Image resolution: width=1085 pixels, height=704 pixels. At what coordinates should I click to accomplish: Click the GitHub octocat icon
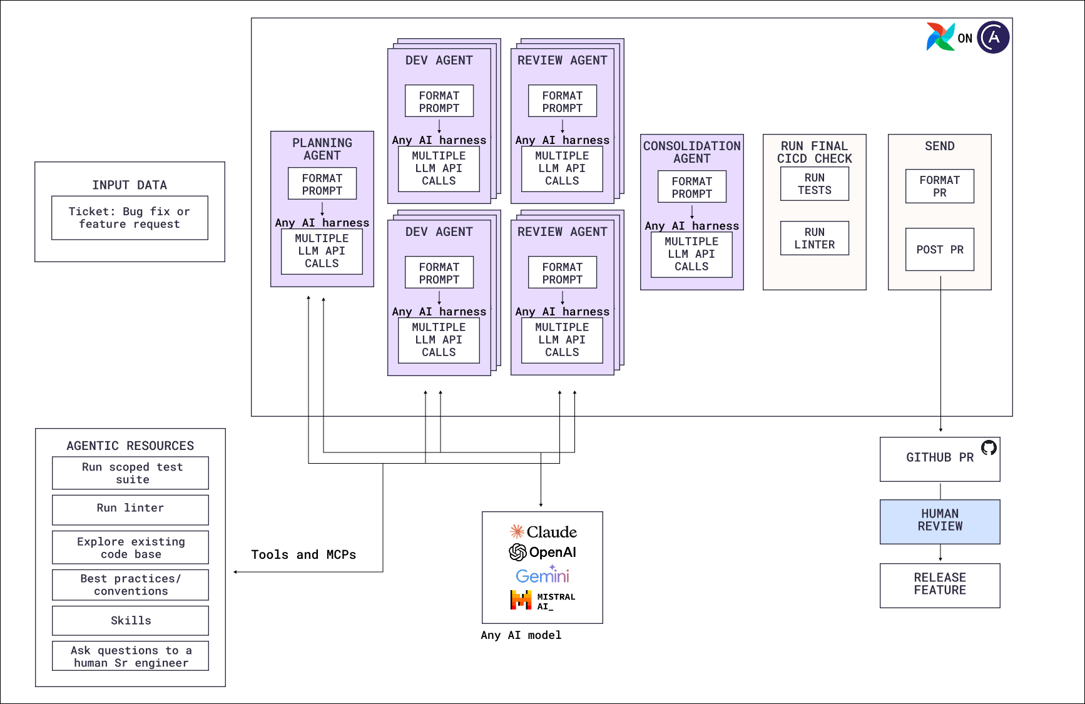(989, 447)
